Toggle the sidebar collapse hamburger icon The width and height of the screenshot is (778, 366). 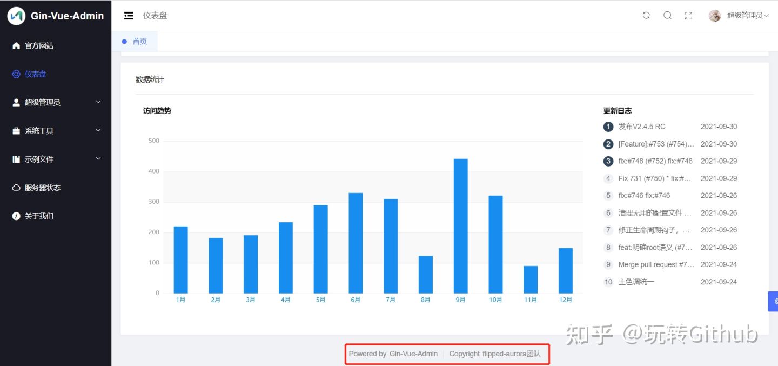pos(129,16)
